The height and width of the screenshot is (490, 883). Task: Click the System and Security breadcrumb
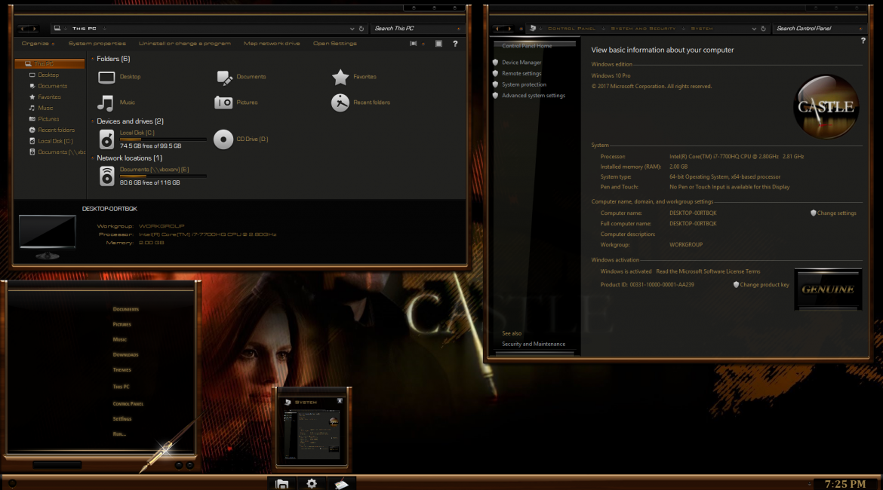tap(643, 29)
